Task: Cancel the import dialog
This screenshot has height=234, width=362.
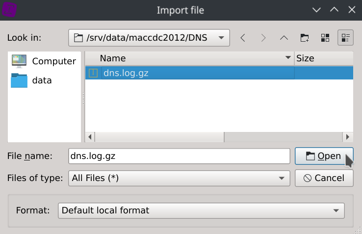Action: [x=324, y=178]
